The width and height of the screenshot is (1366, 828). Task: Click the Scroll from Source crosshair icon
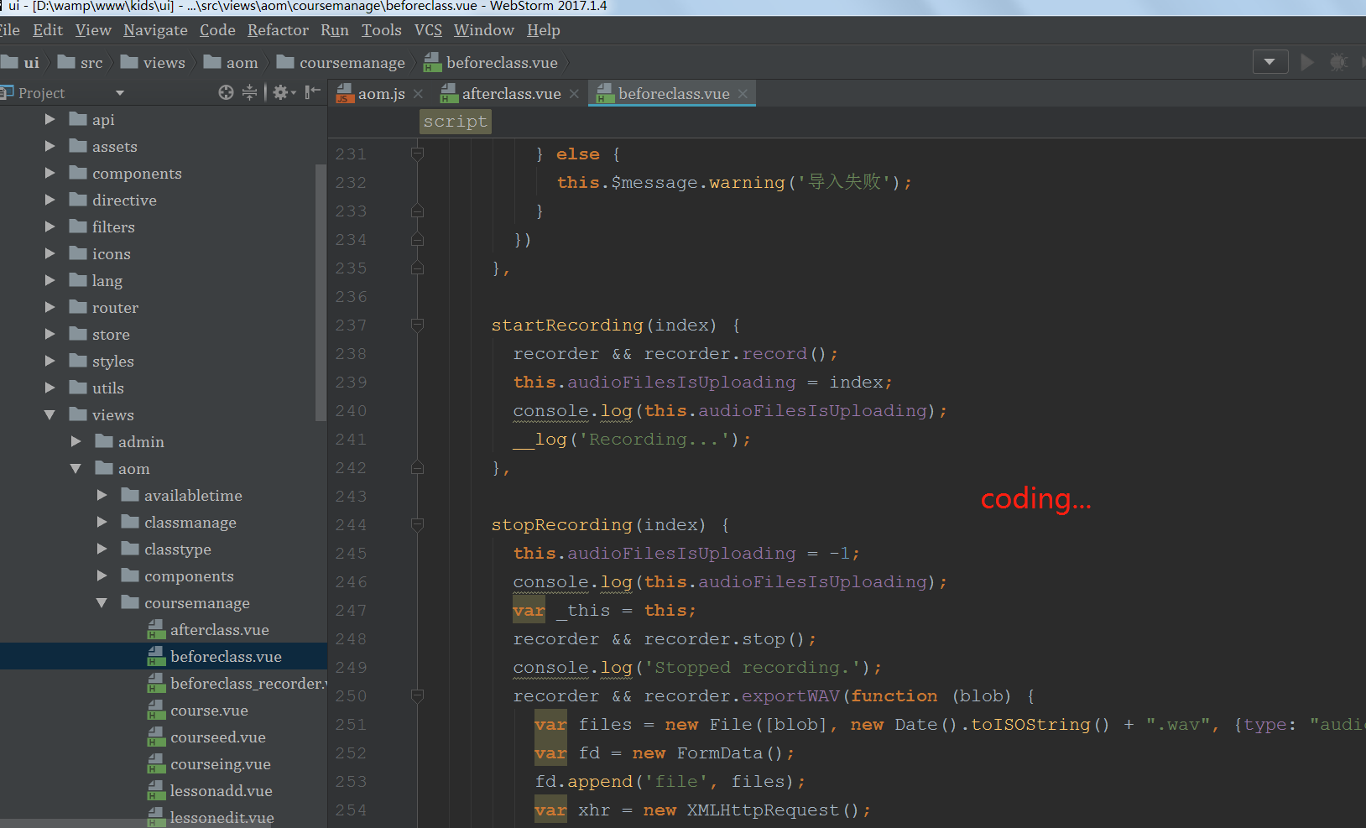click(226, 92)
